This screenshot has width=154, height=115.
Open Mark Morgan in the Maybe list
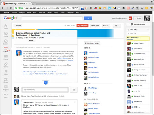(93, 88)
